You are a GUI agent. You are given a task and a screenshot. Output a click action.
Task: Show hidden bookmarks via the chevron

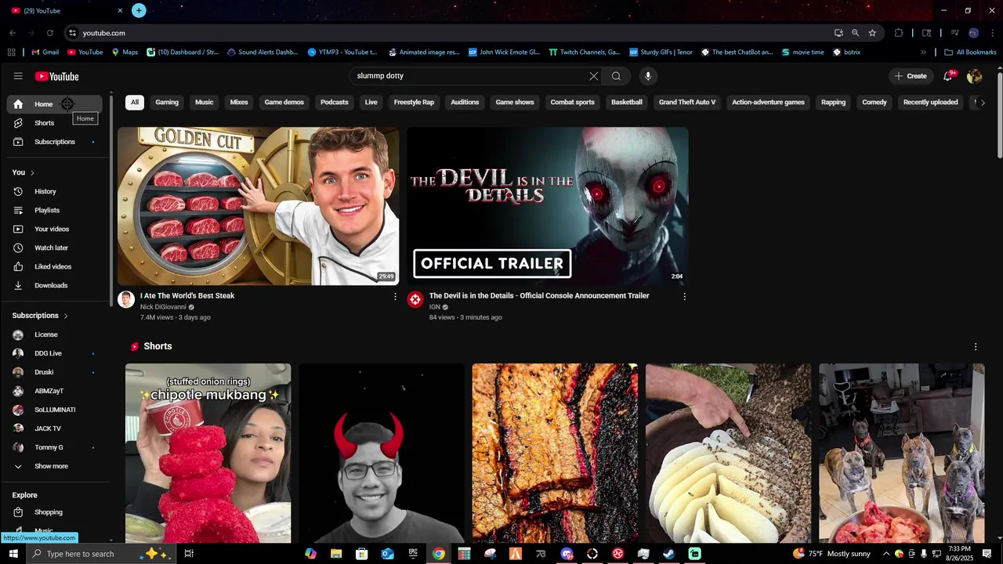coord(923,52)
